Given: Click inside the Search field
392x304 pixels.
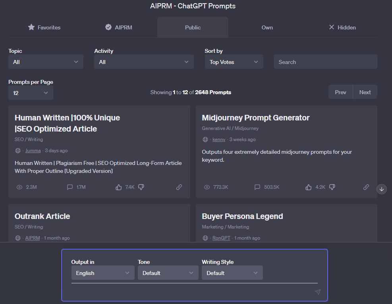Looking at the screenshot, I should [325, 62].
